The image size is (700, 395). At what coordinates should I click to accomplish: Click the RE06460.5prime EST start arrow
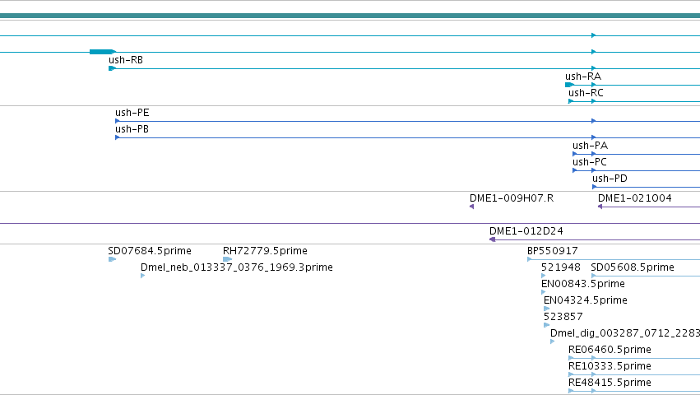click(x=571, y=359)
